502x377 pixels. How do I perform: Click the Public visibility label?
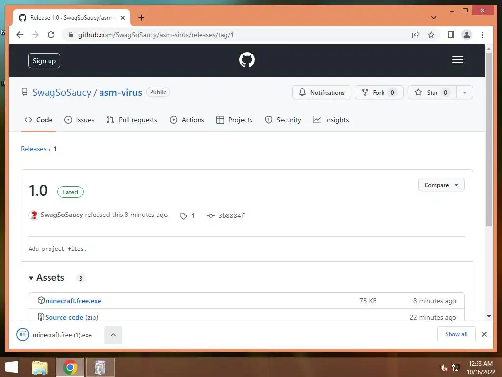coord(158,92)
